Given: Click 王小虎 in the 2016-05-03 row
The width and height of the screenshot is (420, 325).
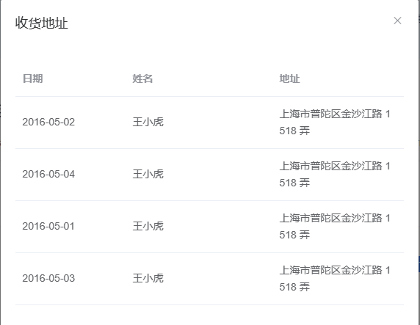Looking at the screenshot, I should (148, 279).
